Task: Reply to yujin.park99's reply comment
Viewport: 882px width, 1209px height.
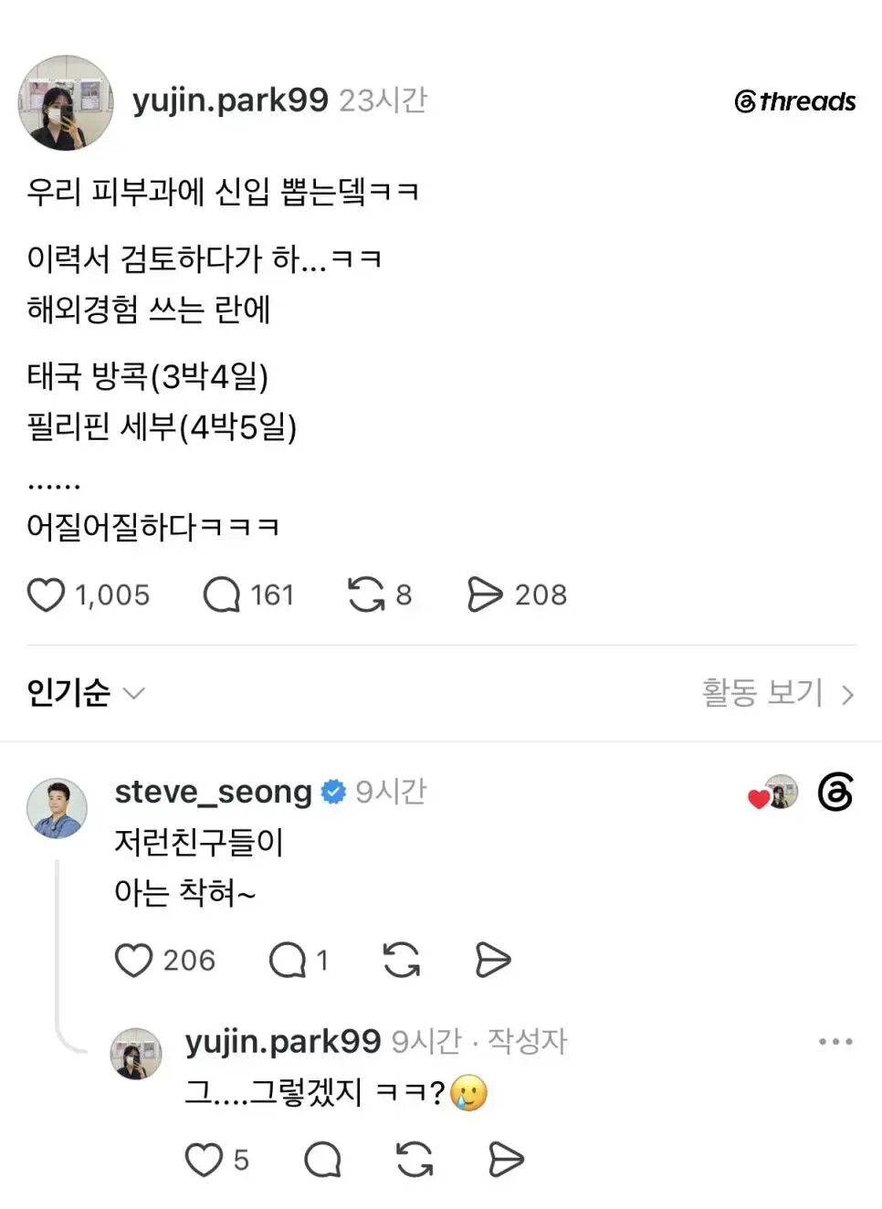Action: pos(322,1160)
